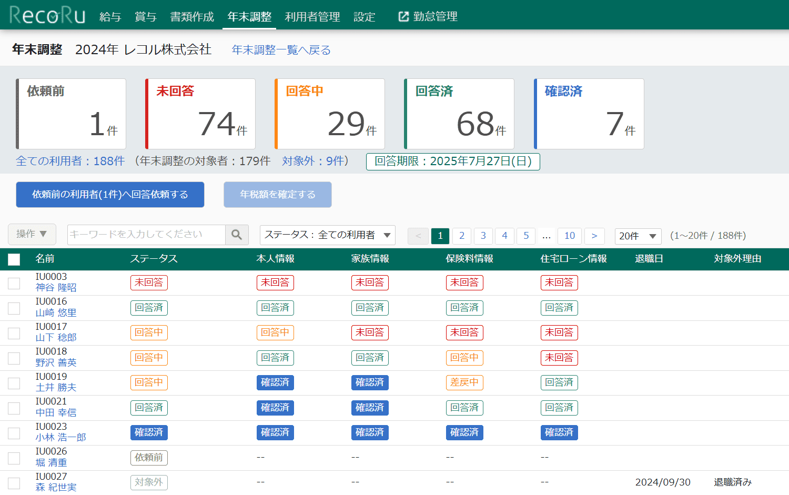Open user 森 紀世実

coord(56,488)
